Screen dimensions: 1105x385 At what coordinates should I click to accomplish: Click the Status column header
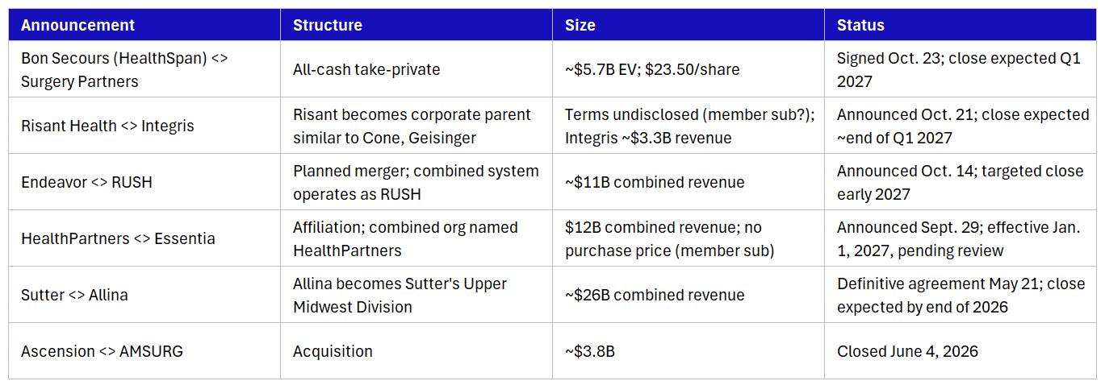pos(961,25)
